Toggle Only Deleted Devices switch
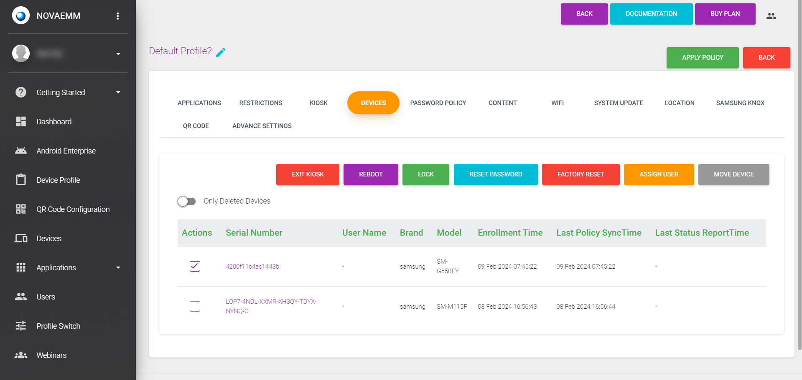802x380 pixels. coord(186,201)
